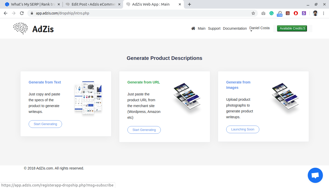Select the AdZis Web App : Main tab
Viewport: 329px width, 188px height.
click(153, 4)
